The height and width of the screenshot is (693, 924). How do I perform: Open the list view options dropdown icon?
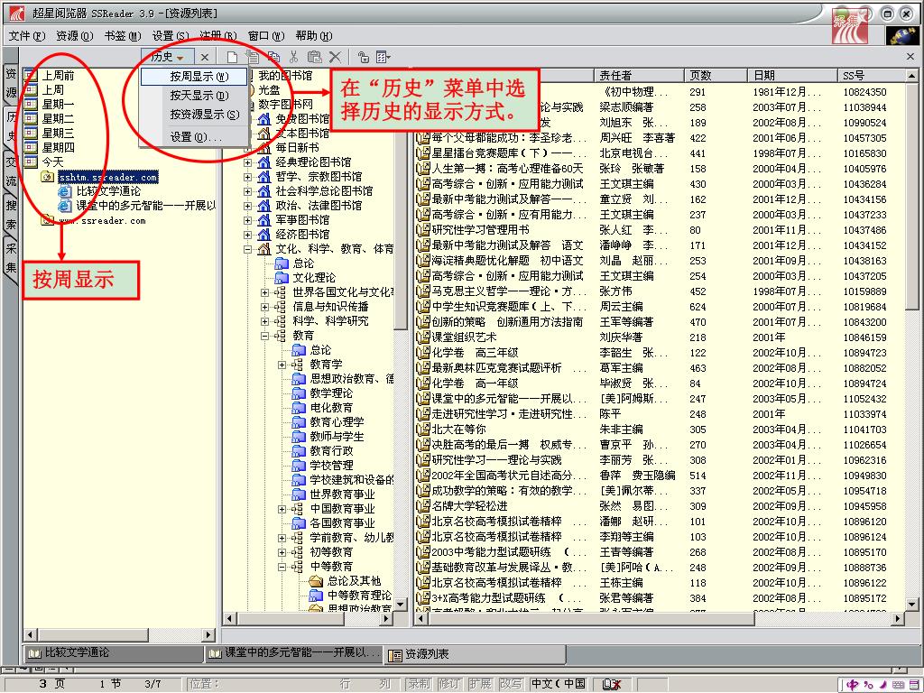383,57
